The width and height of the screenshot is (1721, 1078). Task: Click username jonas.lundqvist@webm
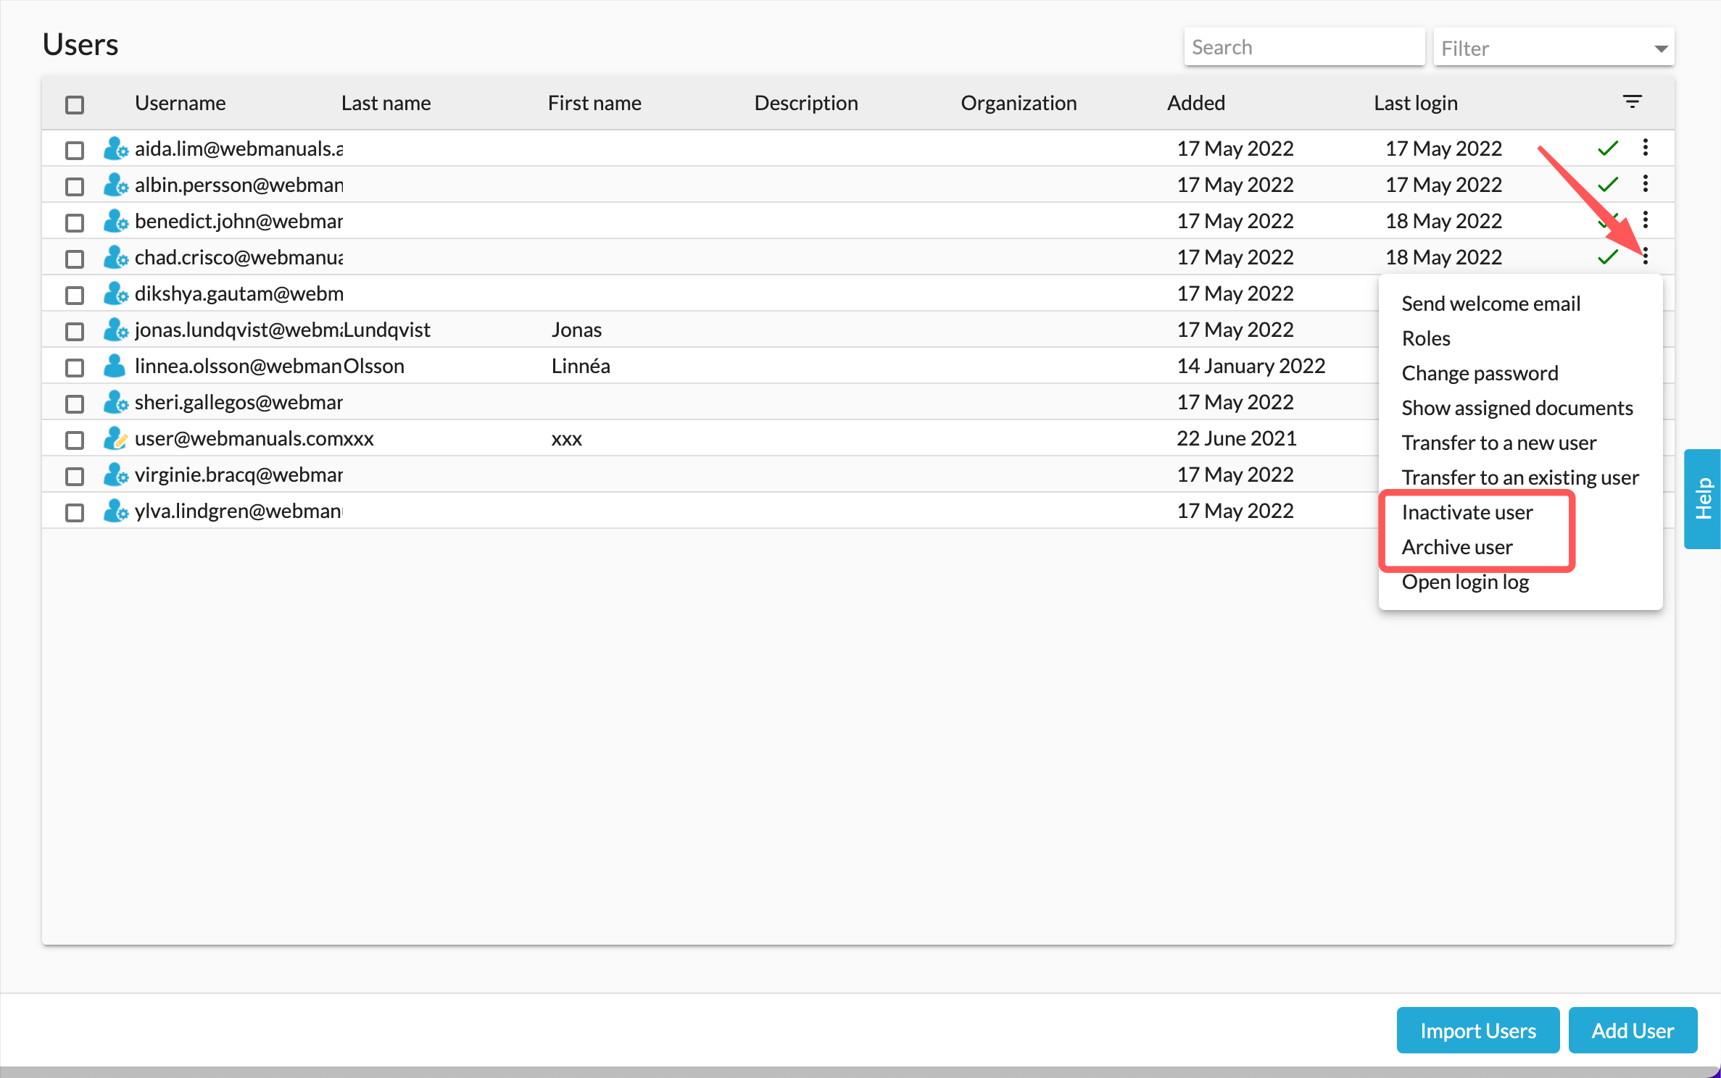coord(239,330)
